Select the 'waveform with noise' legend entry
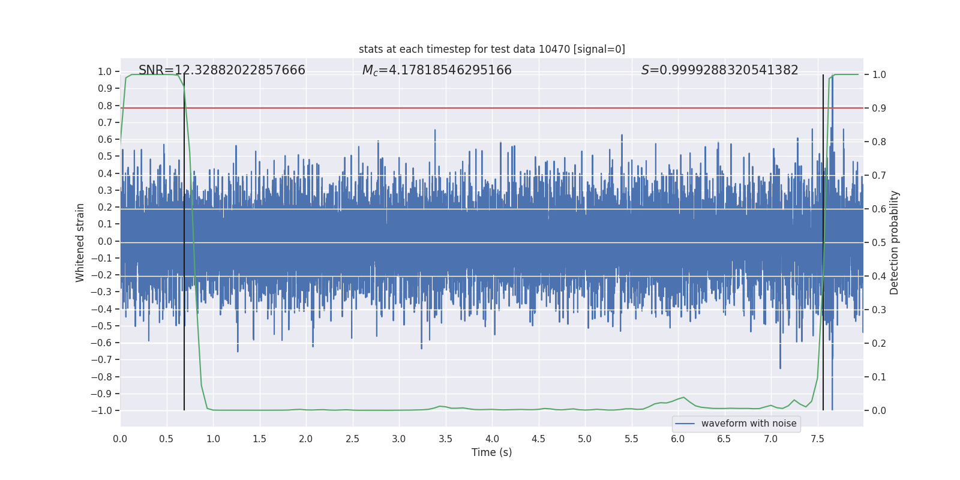The height and width of the screenshot is (480, 960). (748, 424)
